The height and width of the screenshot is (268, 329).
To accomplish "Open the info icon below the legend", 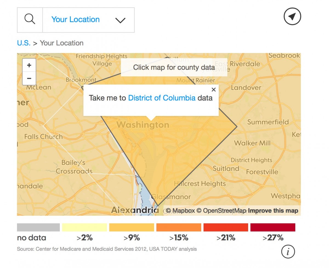I will (288, 252).
